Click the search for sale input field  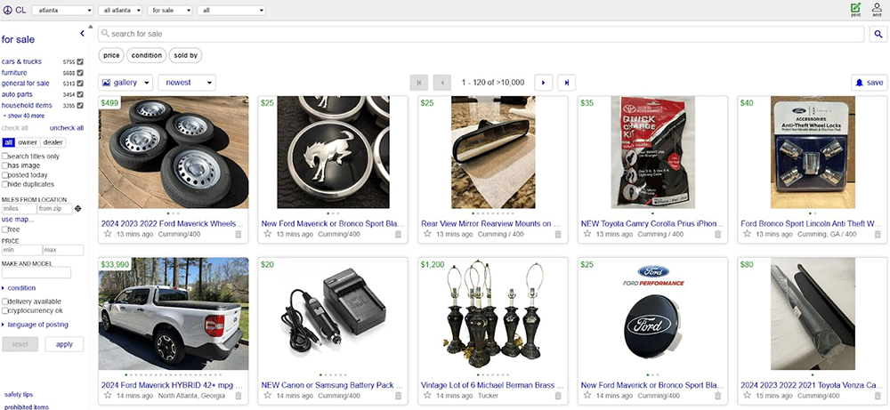pos(481,34)
